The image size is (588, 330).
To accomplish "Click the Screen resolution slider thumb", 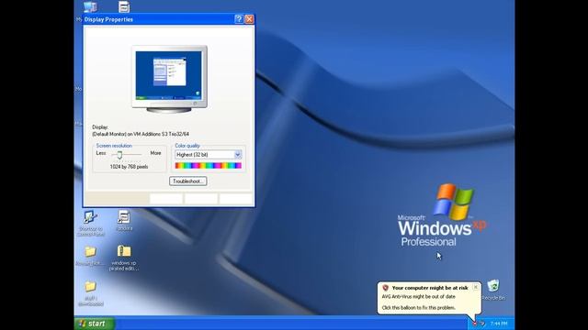I will (119, 155).
